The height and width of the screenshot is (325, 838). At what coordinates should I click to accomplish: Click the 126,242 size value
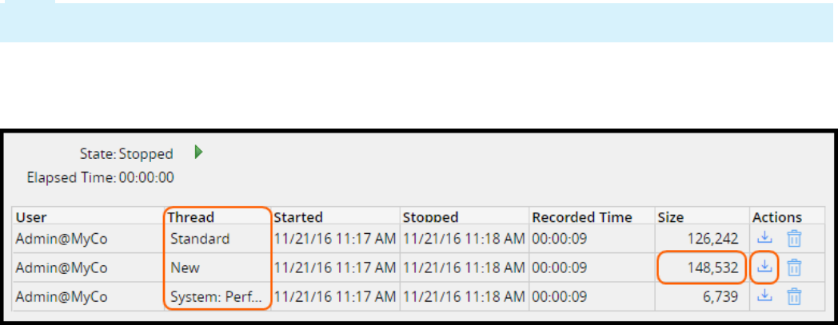(x=715, y=238)
